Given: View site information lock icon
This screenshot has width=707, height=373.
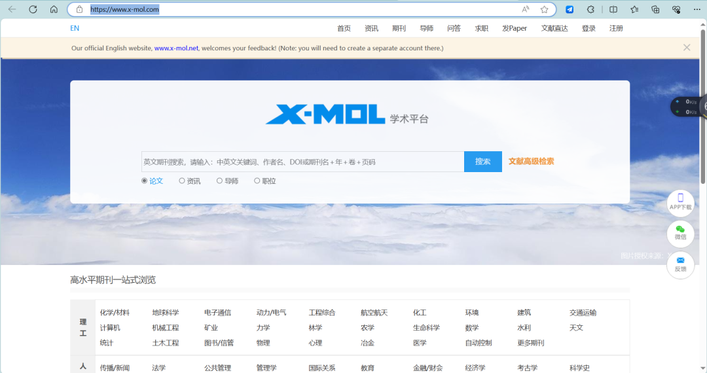Looking at the screenshot, I should tap(79, 9).
